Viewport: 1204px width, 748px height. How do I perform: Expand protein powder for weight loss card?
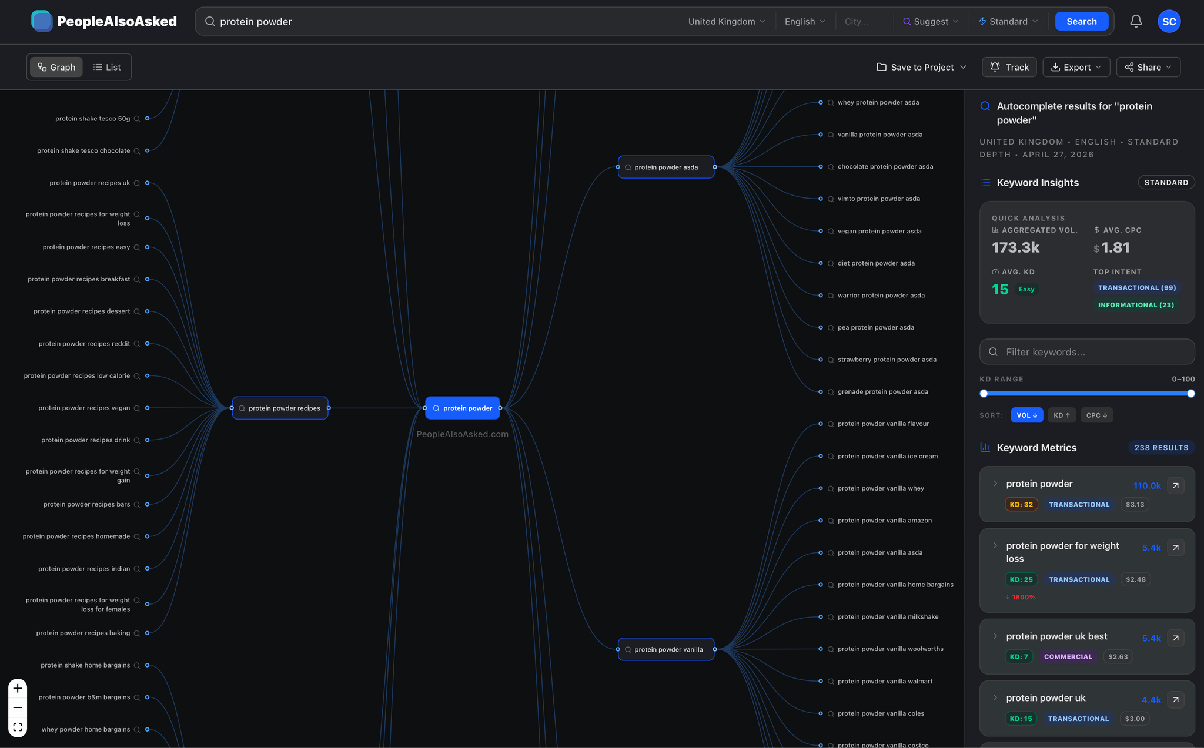995,546
